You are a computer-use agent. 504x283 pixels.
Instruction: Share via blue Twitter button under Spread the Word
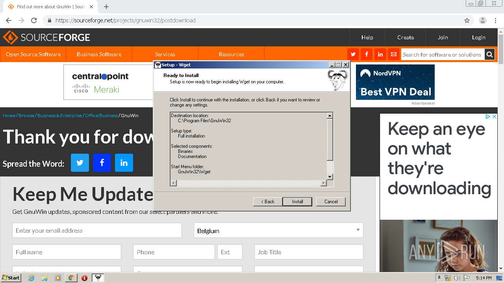pos(80,163)
